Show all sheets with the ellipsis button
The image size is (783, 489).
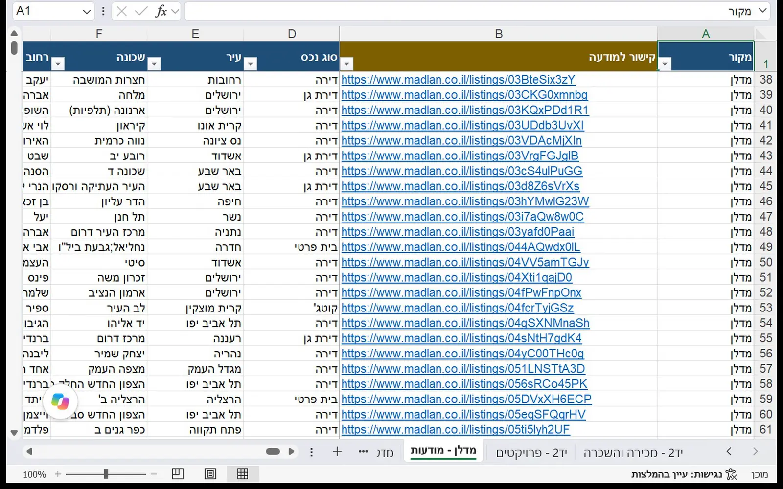[x=363, y=451]
